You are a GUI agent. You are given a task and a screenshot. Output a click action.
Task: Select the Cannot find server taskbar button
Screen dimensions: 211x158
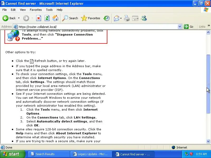pos(133,154)
